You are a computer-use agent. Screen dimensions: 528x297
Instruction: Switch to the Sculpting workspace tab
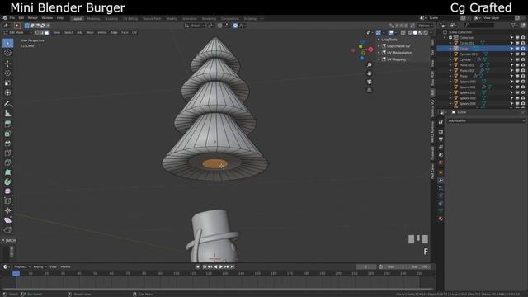tap(111, 18)
